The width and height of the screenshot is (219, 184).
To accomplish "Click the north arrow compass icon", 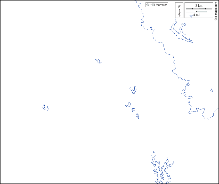I will coord(179,10).
